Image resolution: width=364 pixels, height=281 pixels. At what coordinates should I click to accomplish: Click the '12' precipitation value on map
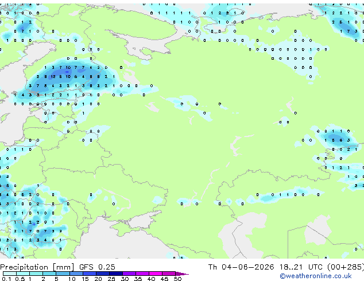click(53, 76)
